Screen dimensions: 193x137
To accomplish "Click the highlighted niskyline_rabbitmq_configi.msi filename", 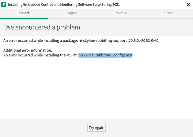I will [x=105, y=55].
